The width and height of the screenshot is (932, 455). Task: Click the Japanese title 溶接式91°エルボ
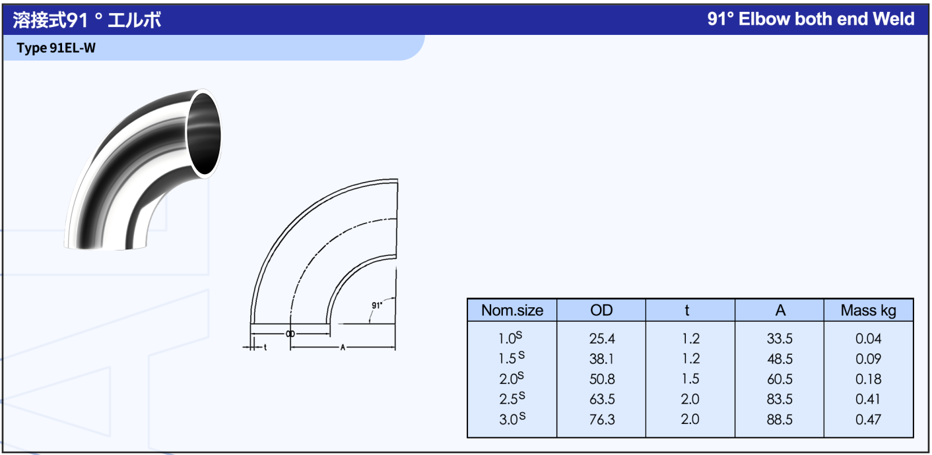click(87, 20)
